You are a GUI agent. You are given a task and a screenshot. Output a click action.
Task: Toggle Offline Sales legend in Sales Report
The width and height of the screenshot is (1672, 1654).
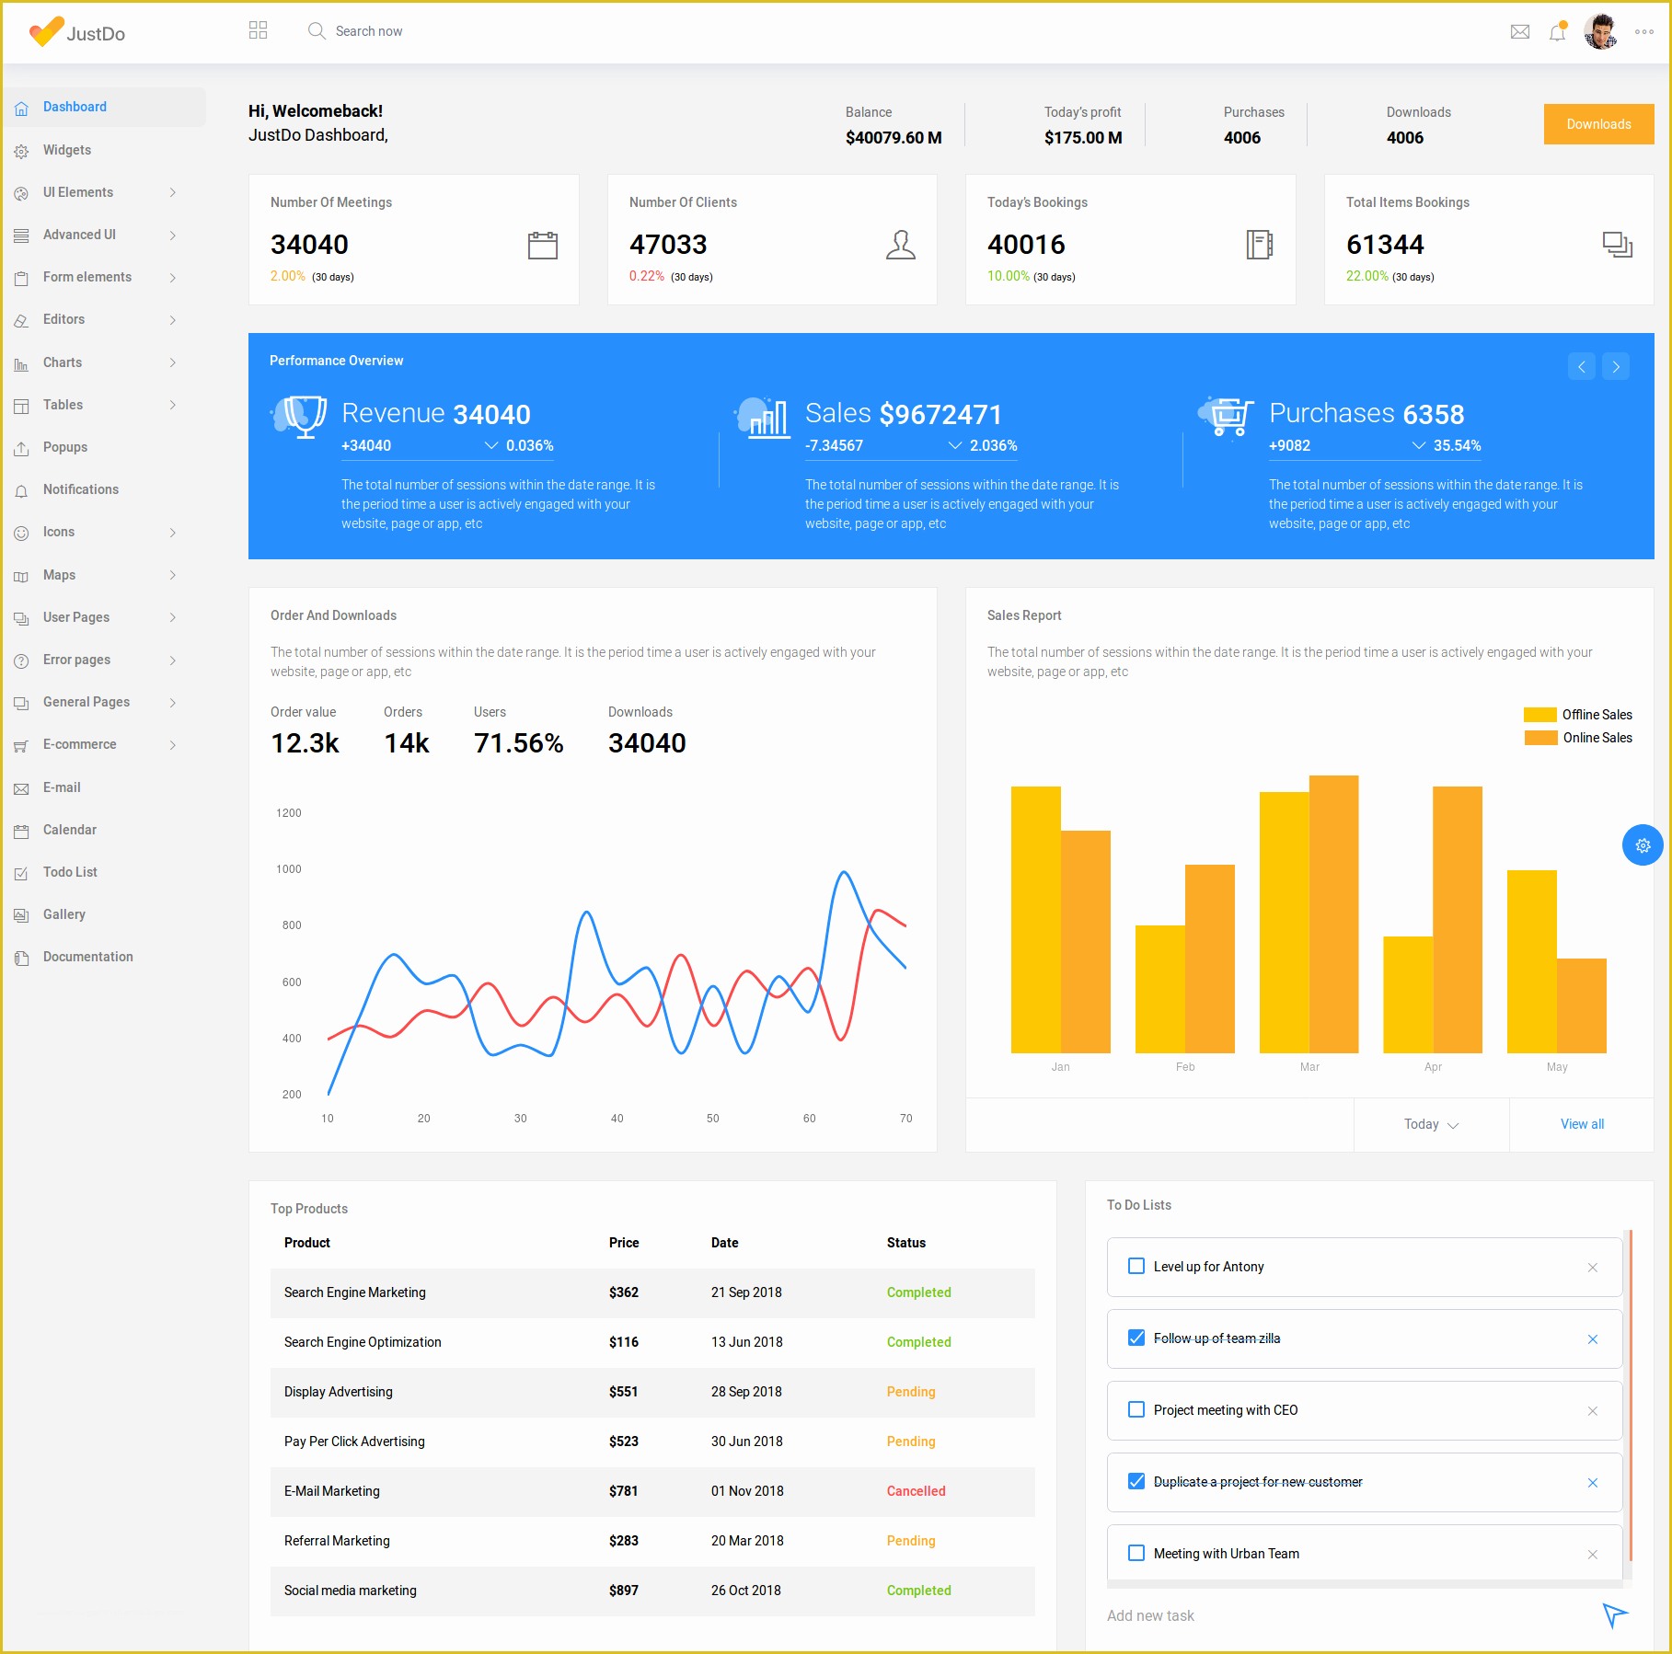[x=1577, y=715]
